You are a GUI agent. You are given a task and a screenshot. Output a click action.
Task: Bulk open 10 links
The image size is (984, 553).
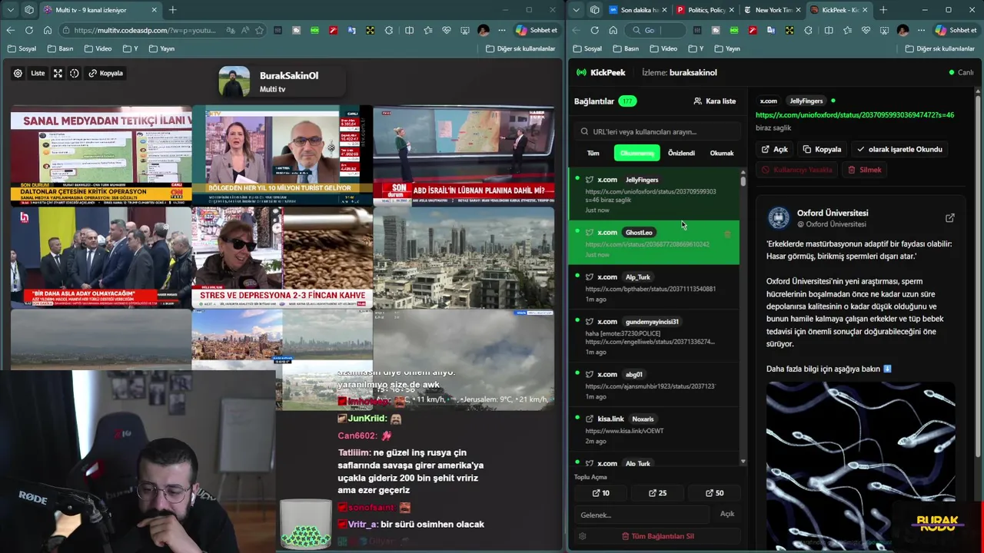pos(601,493)
